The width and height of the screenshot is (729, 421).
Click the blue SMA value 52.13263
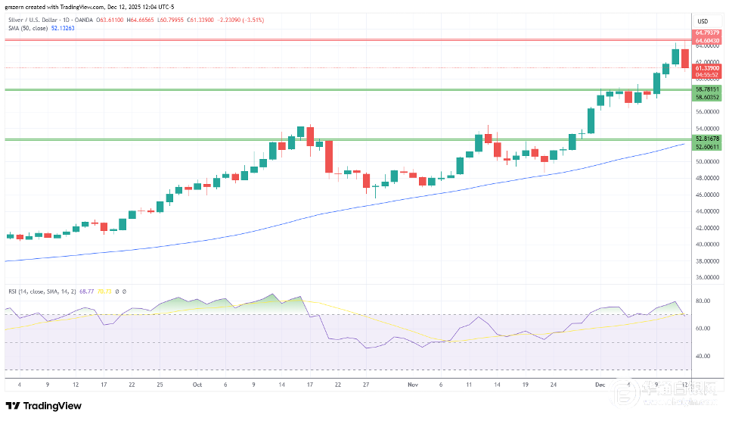pos(62,28)
